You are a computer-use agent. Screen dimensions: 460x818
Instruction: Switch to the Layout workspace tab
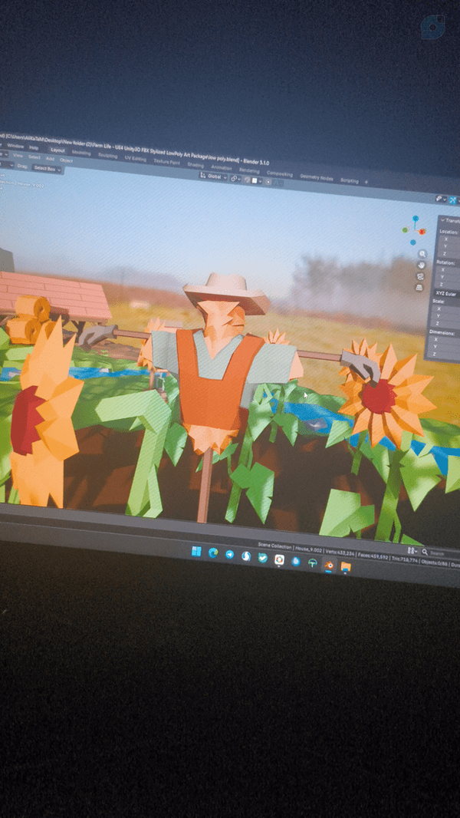tap(58, 150)
